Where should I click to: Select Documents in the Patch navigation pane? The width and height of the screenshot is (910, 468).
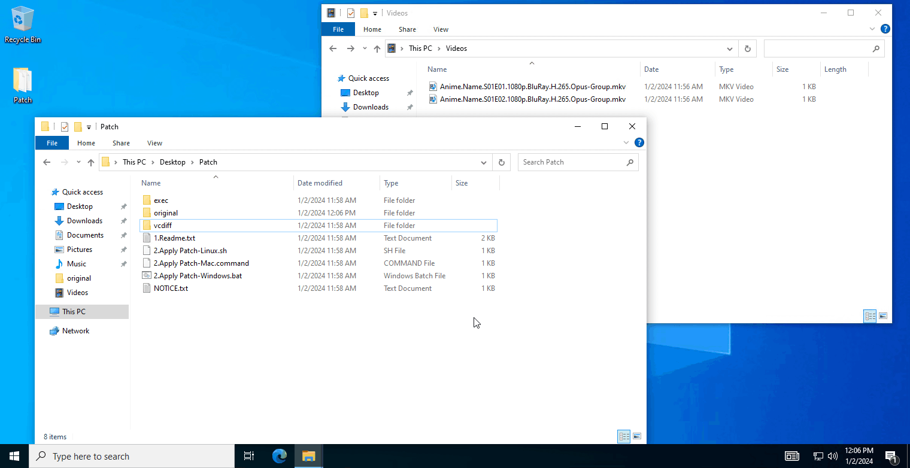(85, 235)
